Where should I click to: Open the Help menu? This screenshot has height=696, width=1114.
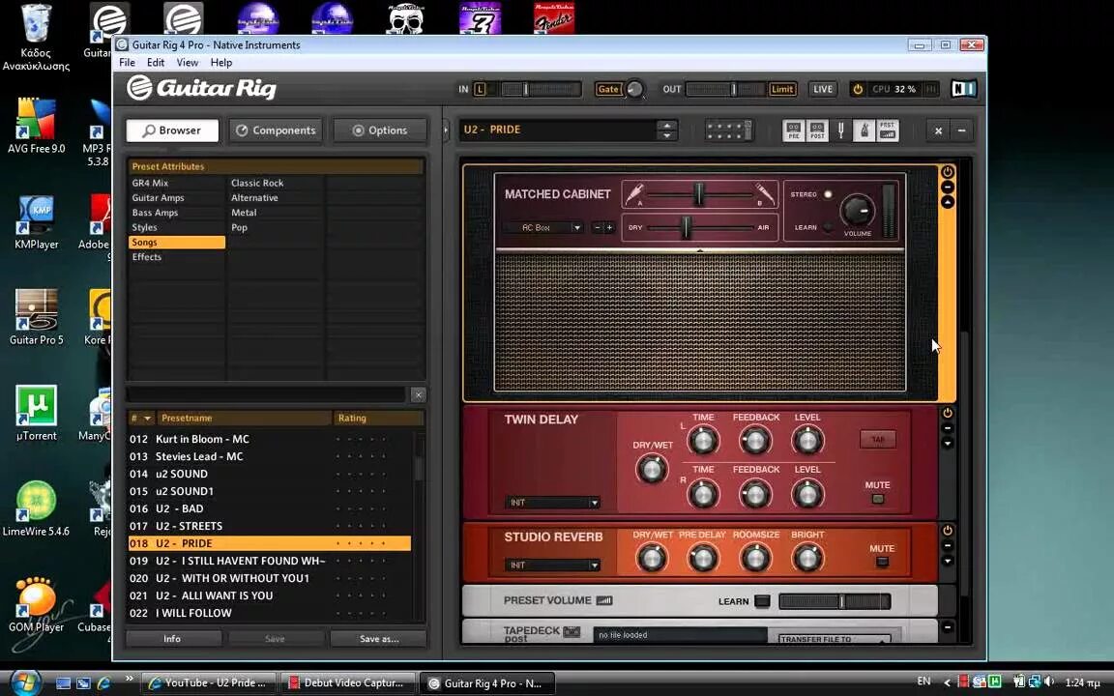pyautogui.click(x=220, y=63)
